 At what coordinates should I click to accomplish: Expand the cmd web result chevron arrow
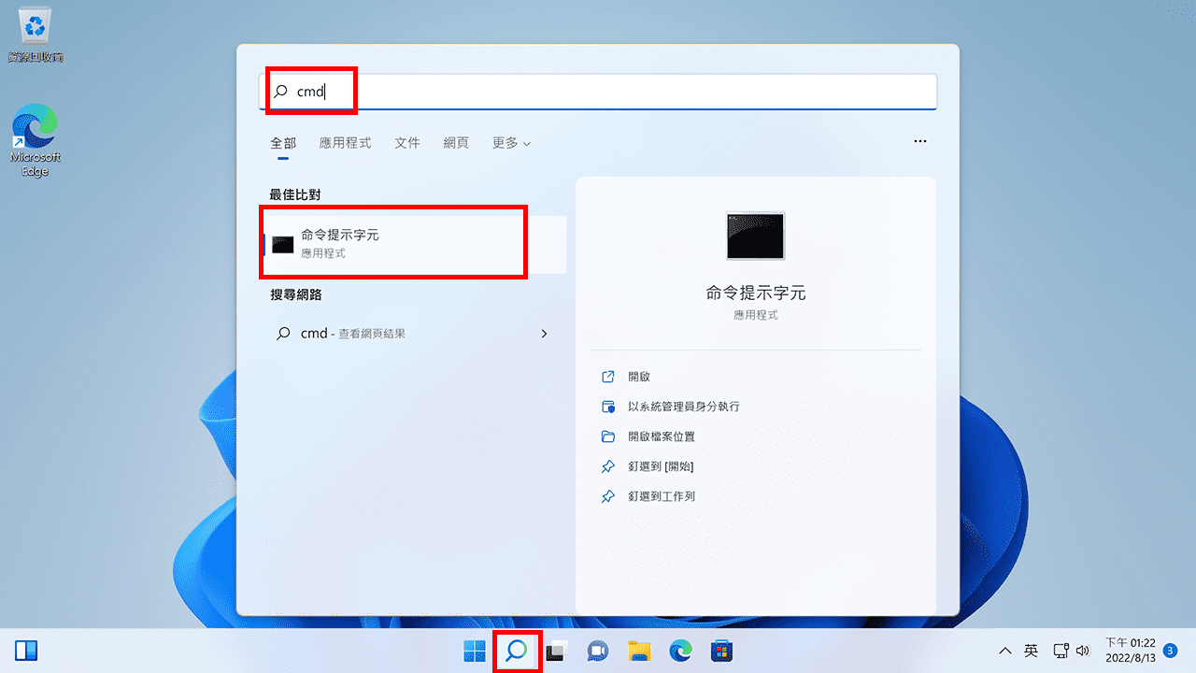pos(545,334)
